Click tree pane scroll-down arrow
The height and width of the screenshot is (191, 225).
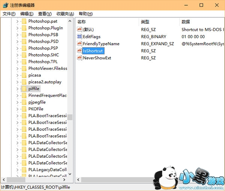[x=70, y=174]
